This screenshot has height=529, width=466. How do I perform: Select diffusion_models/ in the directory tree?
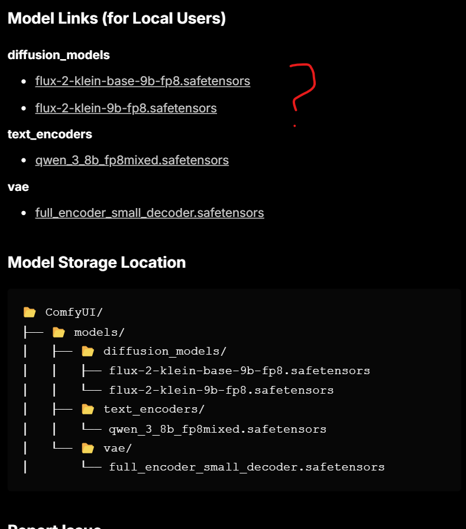(164, 352)
